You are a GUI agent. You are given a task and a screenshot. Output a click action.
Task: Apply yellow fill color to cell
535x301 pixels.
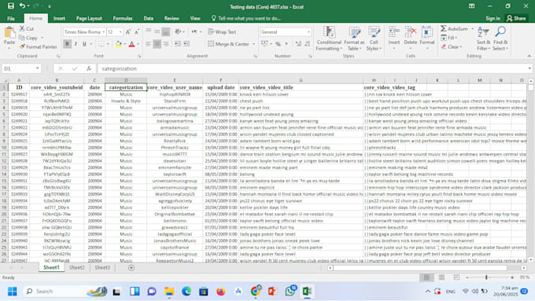click(x=118, y=44)
